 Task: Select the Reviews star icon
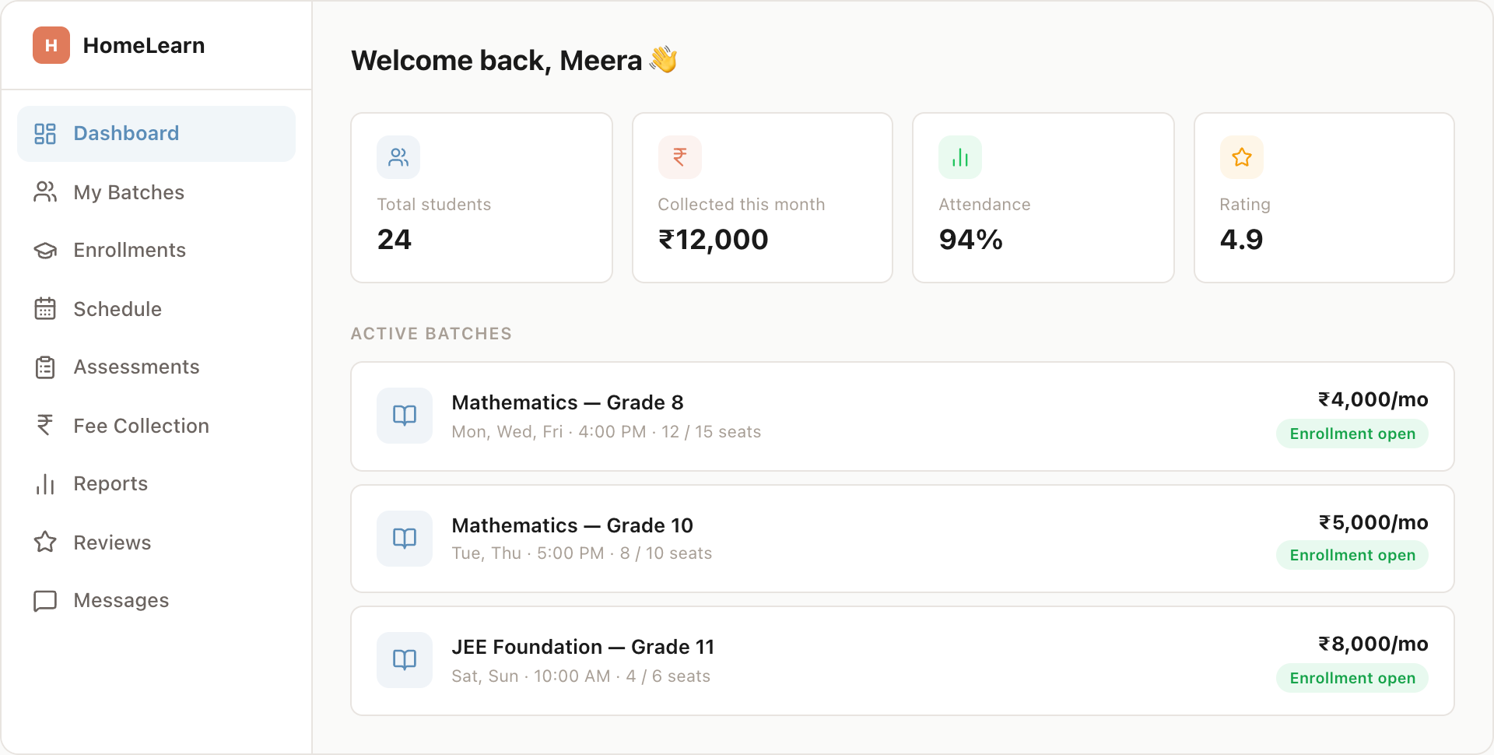[45, 542]
